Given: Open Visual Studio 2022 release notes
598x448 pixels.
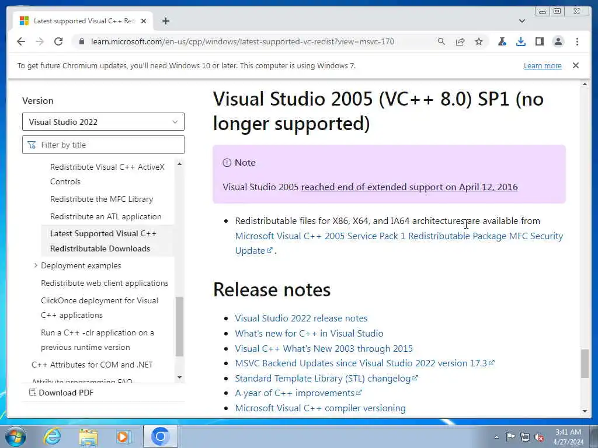Looking at the screenshot, I should point(301,318).
